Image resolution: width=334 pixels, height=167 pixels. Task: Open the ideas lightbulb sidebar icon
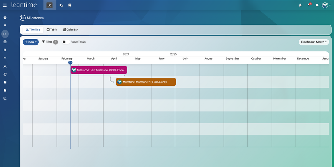pos(5,58)
